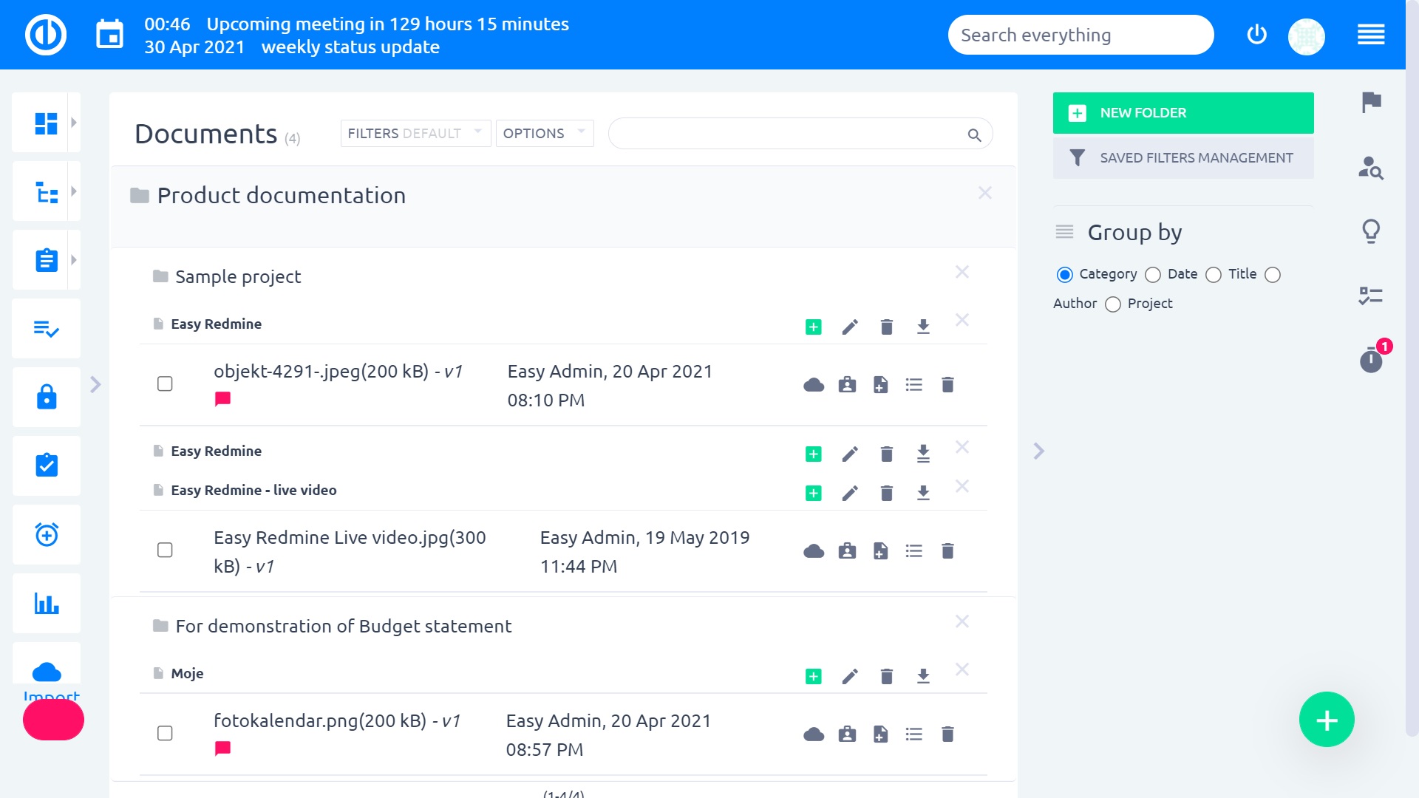The width and height of the screenshot is (1419, 798).
Task: Open SAVED FILTERS MANAGEMENT
Action: [1183, 158]
